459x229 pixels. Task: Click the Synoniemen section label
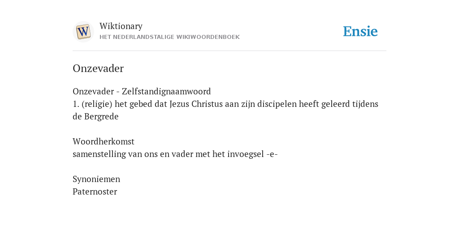[96, 179]
